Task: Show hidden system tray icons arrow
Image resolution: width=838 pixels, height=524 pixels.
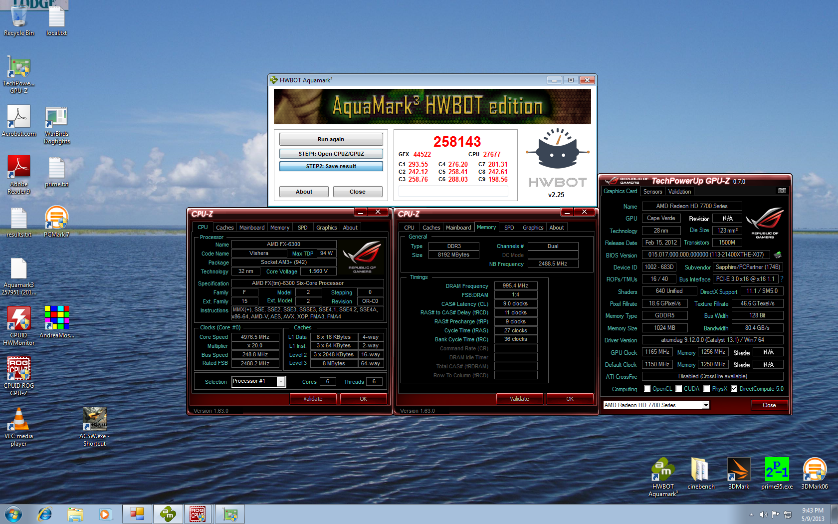Action: pyautogui.click(x=751, y=515)
